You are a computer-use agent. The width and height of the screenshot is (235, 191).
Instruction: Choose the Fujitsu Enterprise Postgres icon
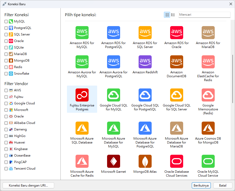82,95
